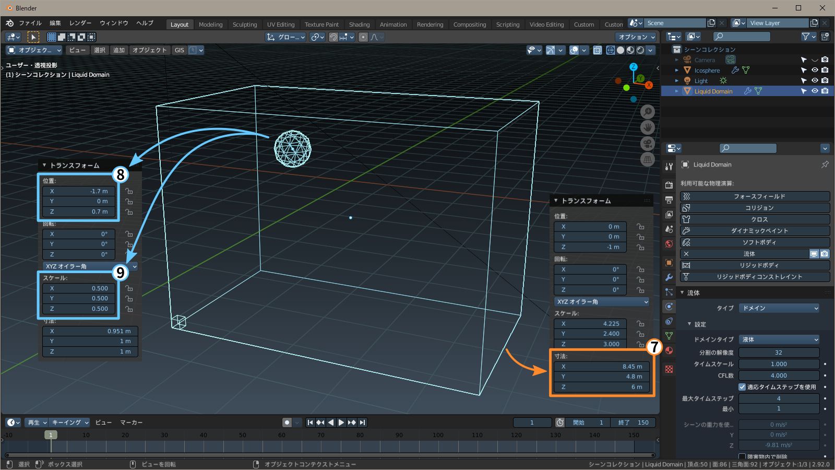Viewport: 835px width, 470px height.
Task: Open the Object Data mesh properties tab
Action: 669,336
